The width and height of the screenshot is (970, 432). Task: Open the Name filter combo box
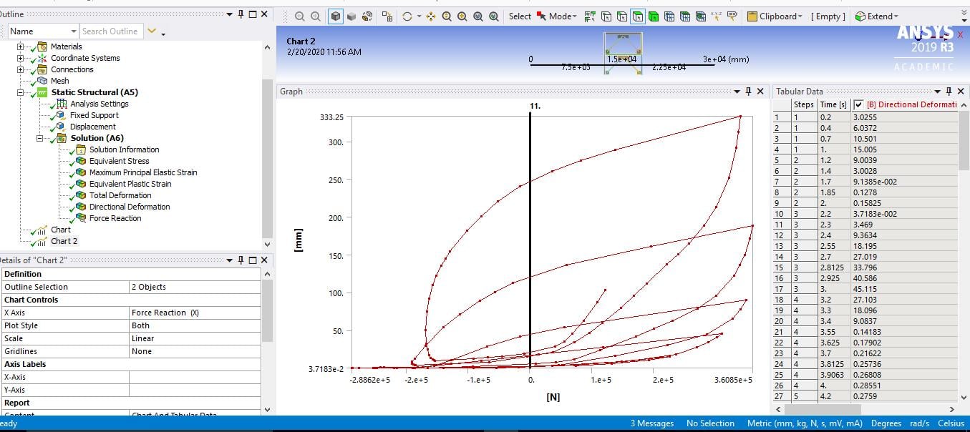click(x=43, y=31)
